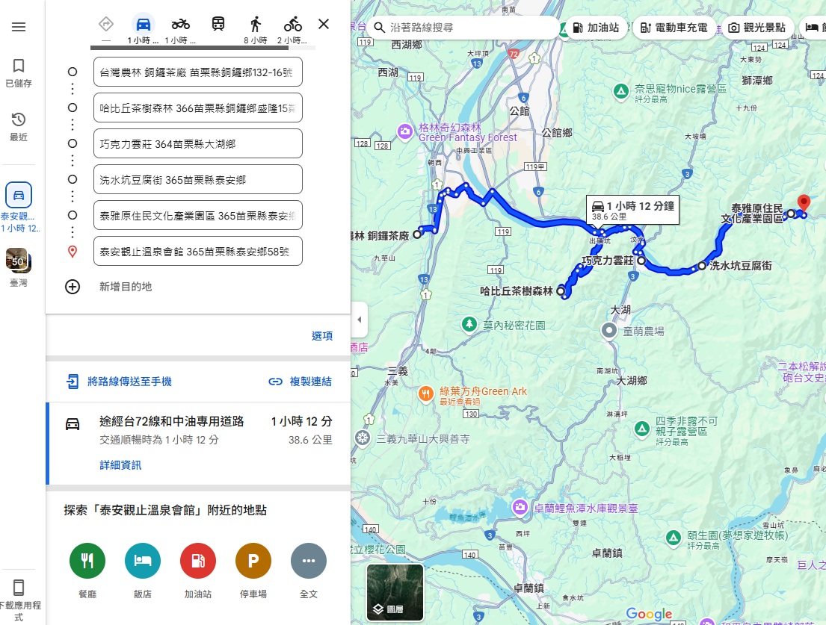Switch to motorcycle travel mode
The width and height of the screenshot is (826, 625).
click(181, 24)
